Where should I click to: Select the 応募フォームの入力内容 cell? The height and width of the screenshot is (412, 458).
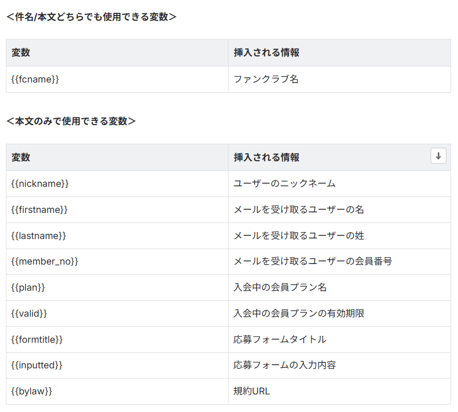click(x=339, y=365)
